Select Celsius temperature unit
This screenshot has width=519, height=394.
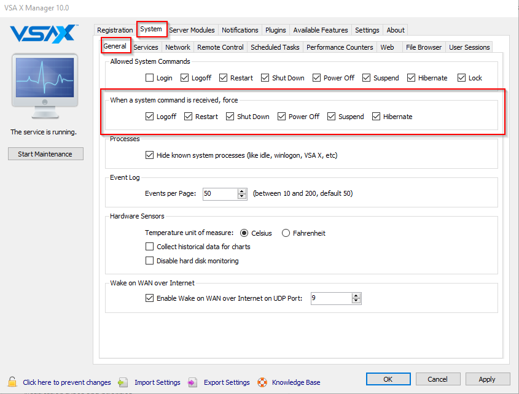pyautogui.click(x=244, y=233)
